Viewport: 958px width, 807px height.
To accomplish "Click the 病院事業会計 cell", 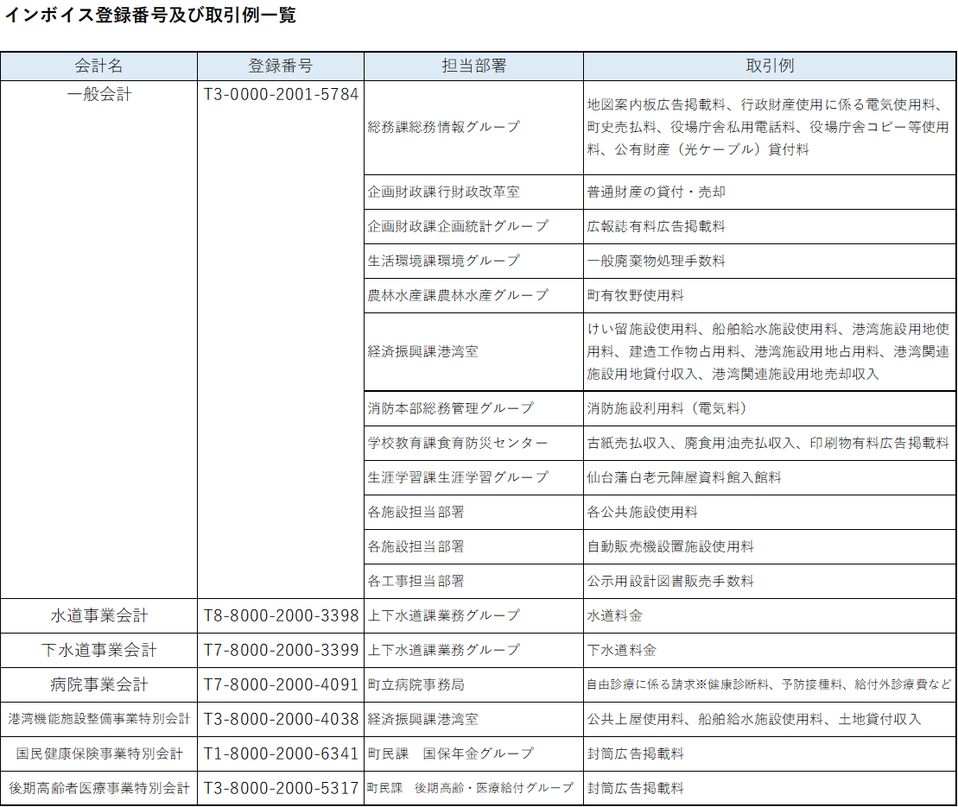I will pyautogui.click(x=99, y=685).
